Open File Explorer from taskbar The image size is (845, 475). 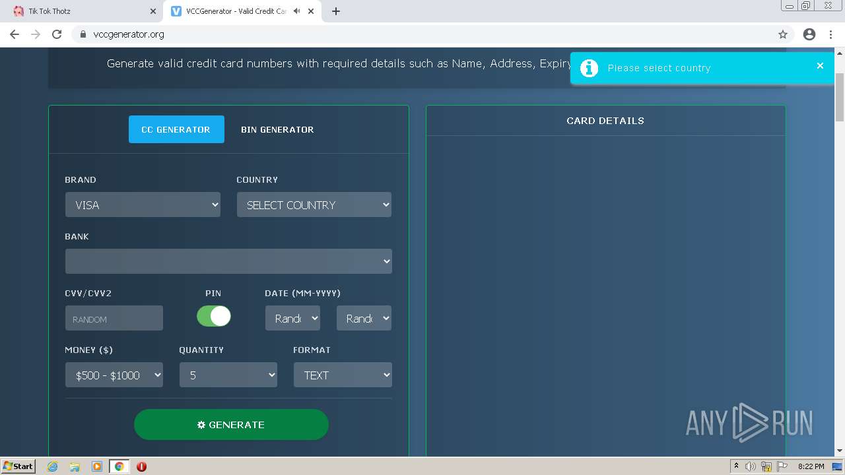tap(75, 466)
